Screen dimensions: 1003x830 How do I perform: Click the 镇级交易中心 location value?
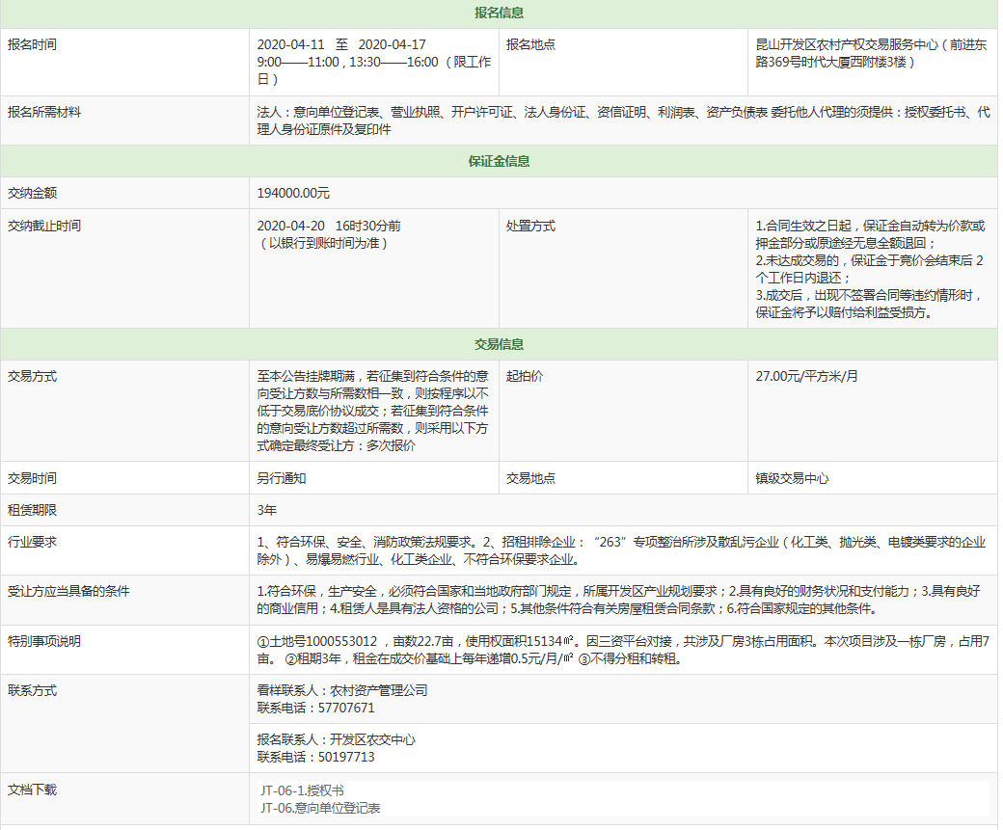(x=792, y=478)
